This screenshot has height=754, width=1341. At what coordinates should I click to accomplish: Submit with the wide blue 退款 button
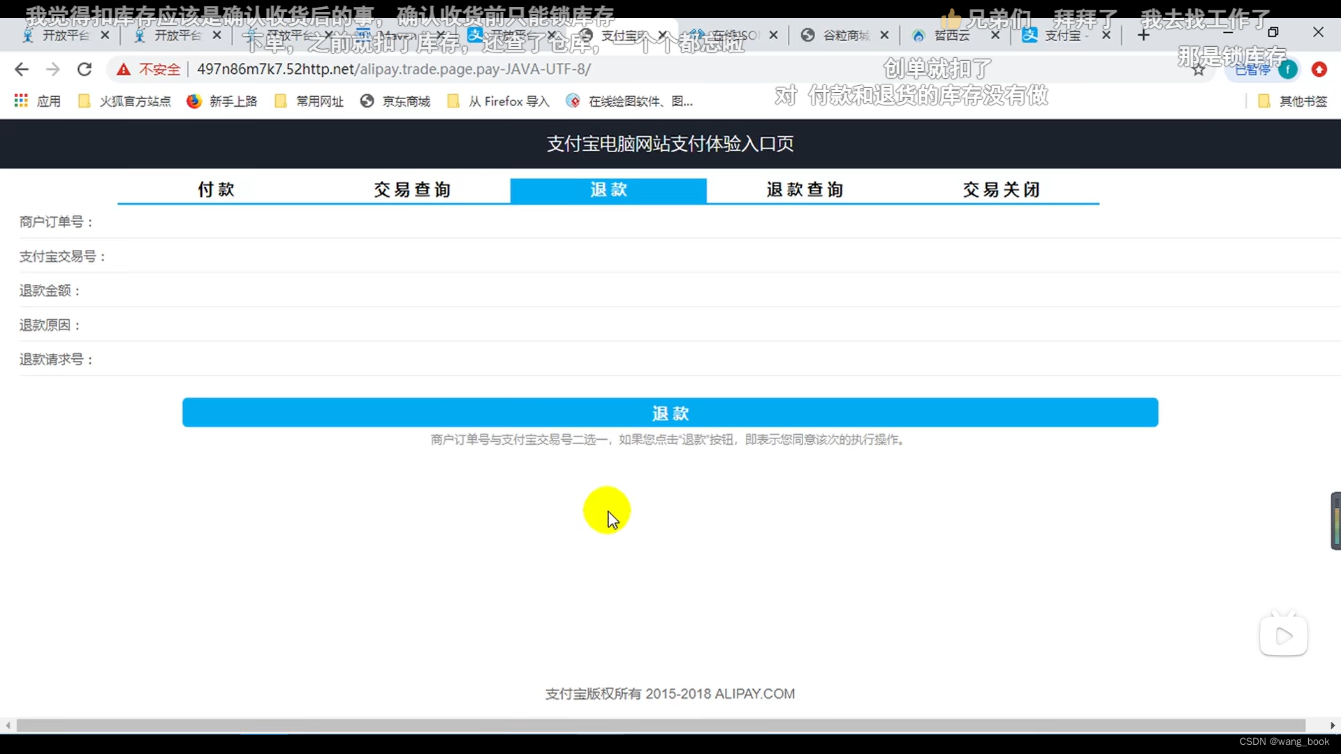coord(670,413)
